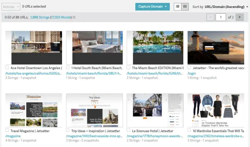Click the page number input field
The height and width of the screenshot is (147, 250).
pyautogui.click(x=221, y=17)
